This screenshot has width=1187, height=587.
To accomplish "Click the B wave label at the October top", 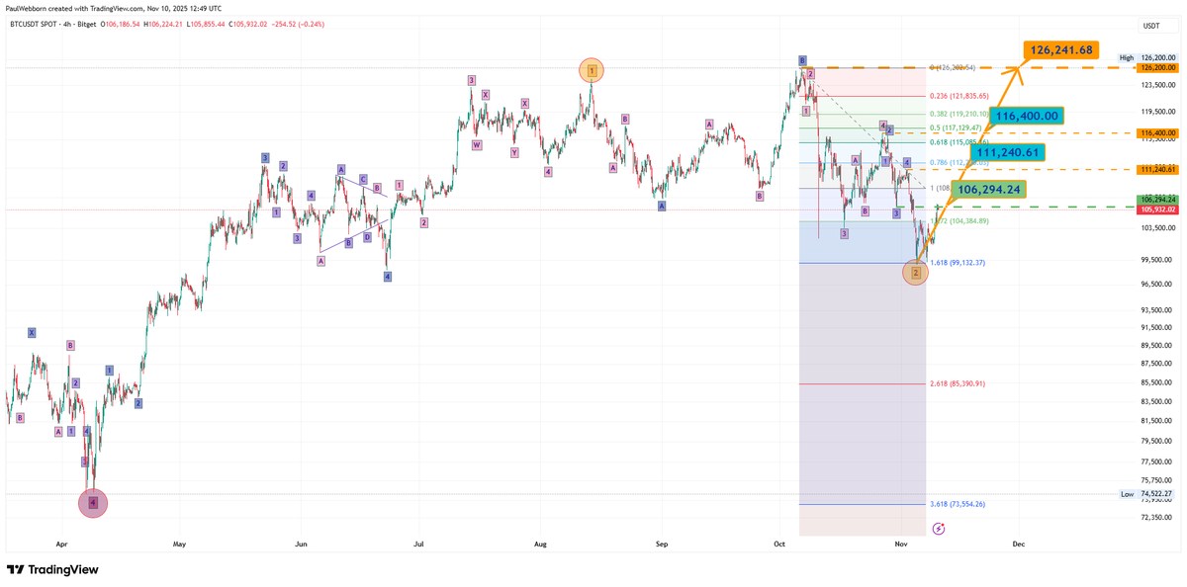I will click(803, 59).
